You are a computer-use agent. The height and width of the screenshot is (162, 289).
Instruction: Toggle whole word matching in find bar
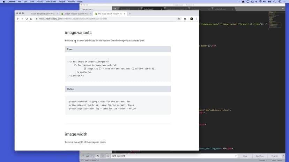[x=93, y=156]
